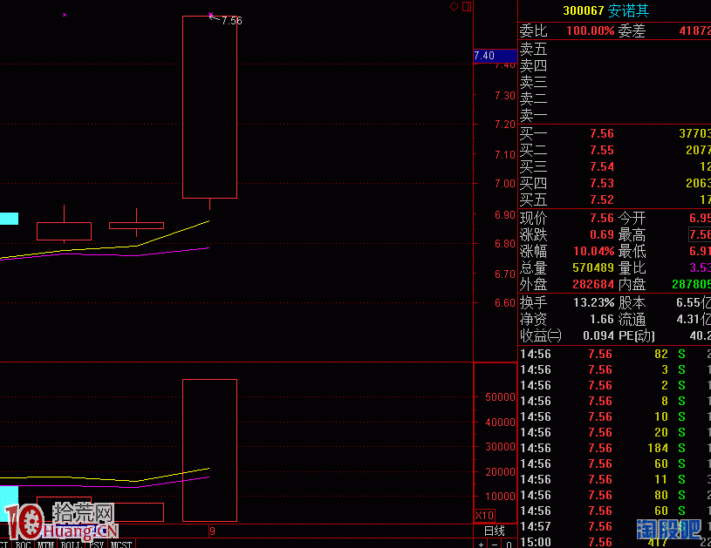The height and width of the screenshot is (548, 711).
Task: Switch to the ROC indicator tab
Action: [24, 545]
